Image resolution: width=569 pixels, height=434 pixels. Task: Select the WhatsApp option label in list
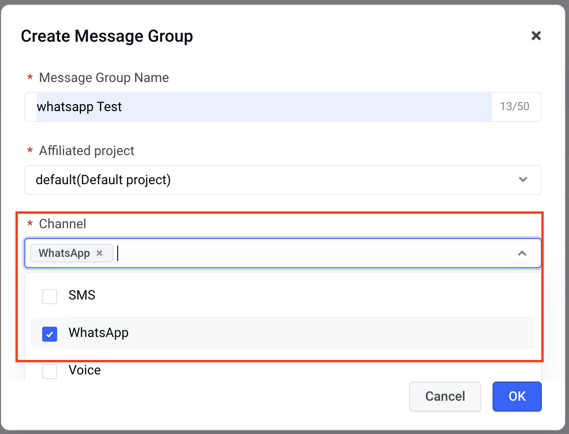pyautogui.click(x=98, y=333)
